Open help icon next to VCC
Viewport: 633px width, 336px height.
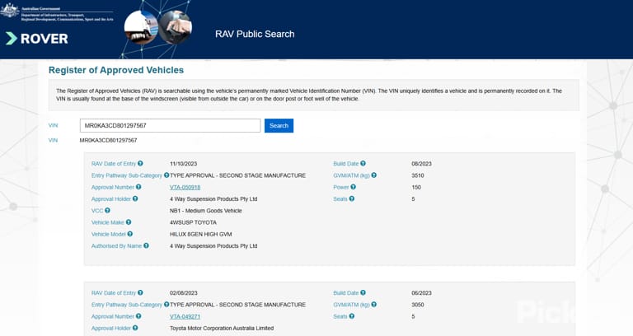tap(107, 210)
